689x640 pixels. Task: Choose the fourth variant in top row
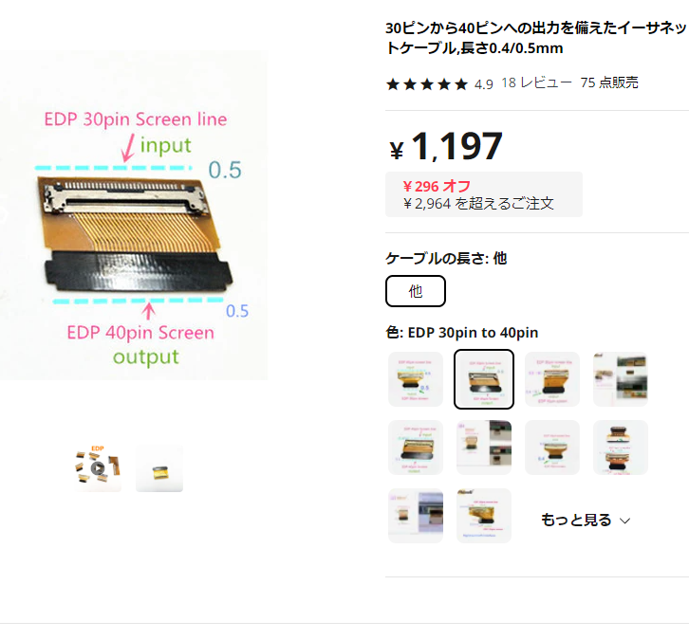tap(621, 379)
